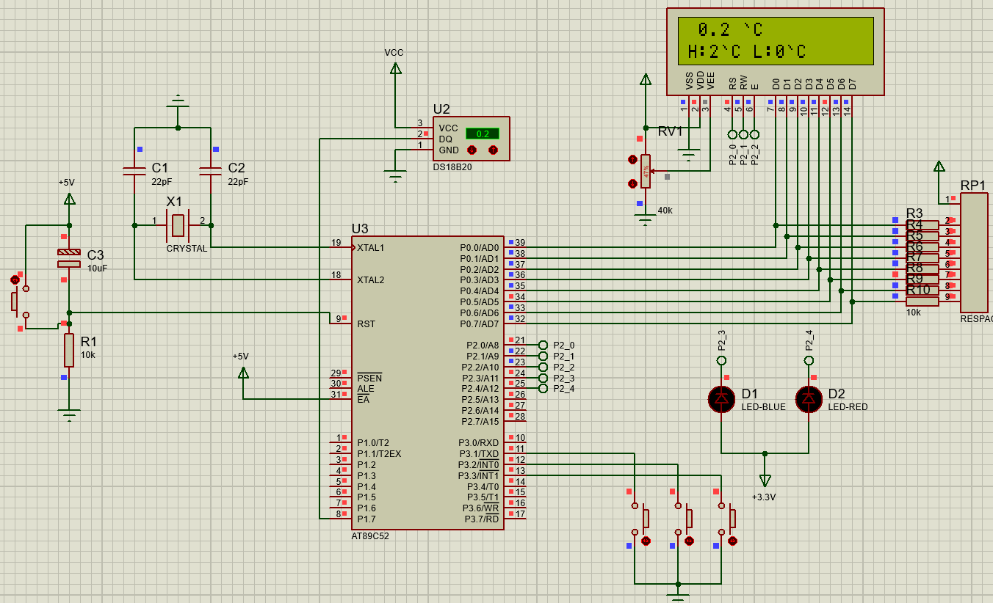Click the RP1 reference label
Viewport: 993px width, 603px height.
[x=973, y=186]
